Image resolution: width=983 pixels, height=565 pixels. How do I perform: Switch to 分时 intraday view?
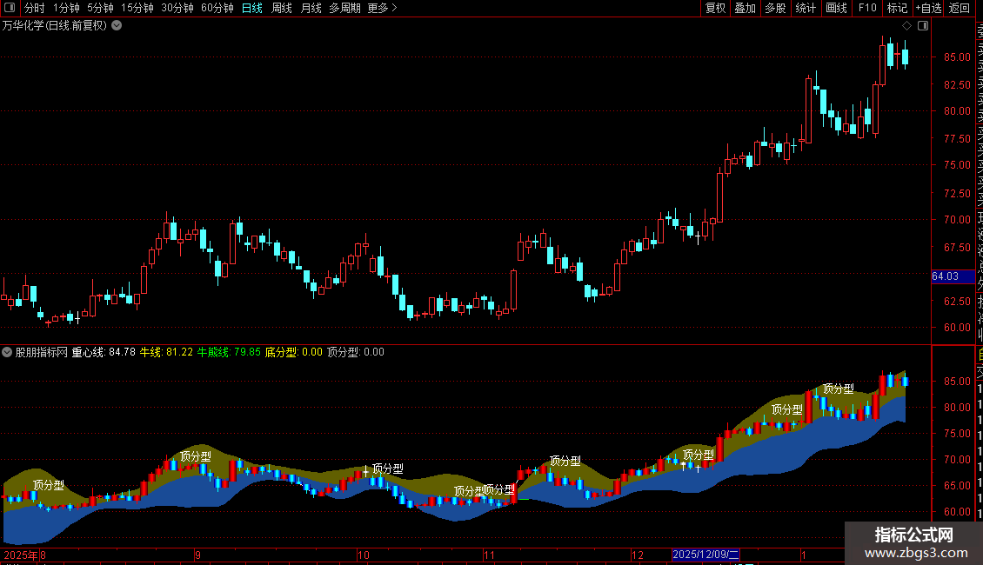[35, 8]
